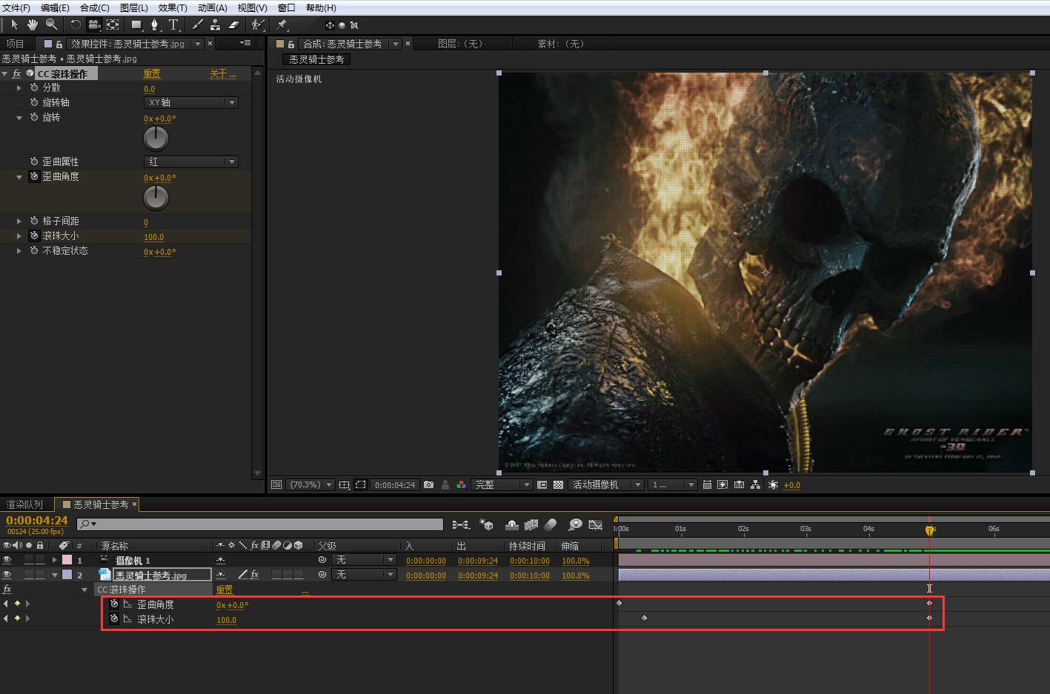Image resolution: width=1050 pixels, height=694 pixels.
Task: Select the Zoom magnifier tool
Action: pos(51,24)
